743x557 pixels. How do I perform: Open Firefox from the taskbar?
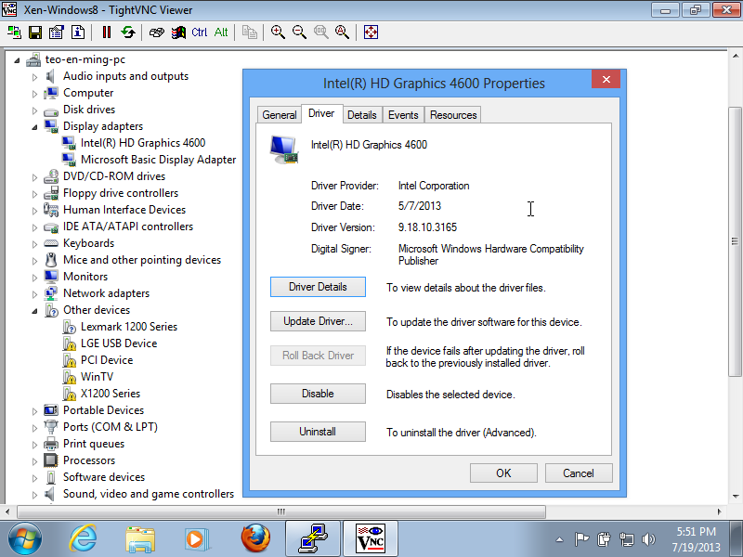254,538
